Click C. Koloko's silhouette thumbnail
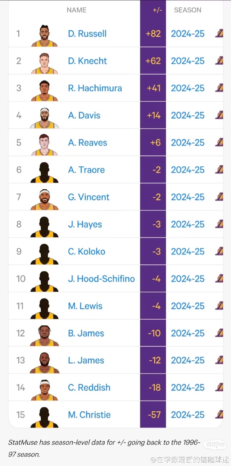231x466 pixels. coord(44,253)
